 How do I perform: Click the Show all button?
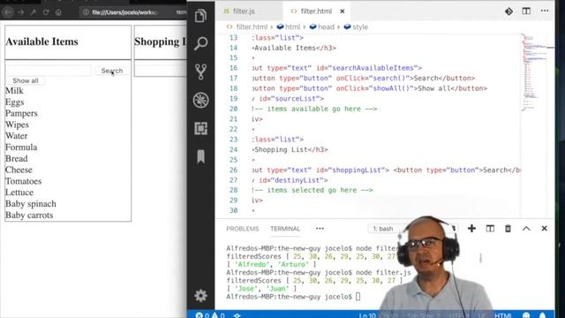[26, 80]
